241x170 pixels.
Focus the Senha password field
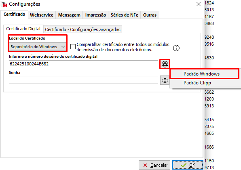[x=83, y=80]
